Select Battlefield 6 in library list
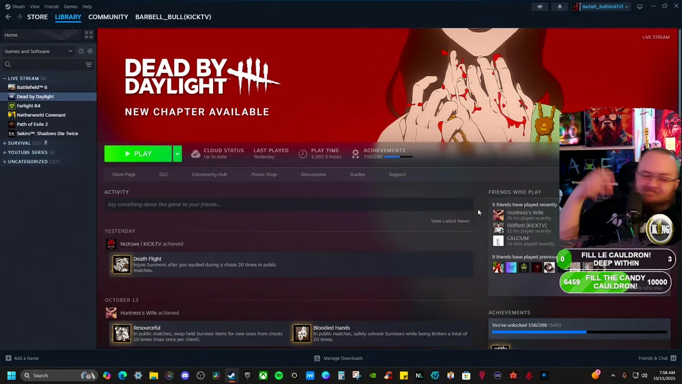This screenshot has width=682, height=384. pyautogui.click(x=31, y=87)
